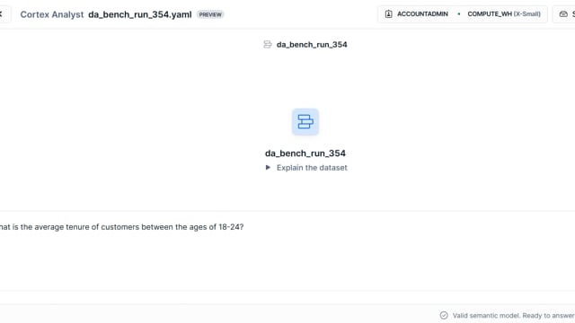Click the back arrow beside Cortex Analyst
This screenshot has width=575, height=323.
2,14
